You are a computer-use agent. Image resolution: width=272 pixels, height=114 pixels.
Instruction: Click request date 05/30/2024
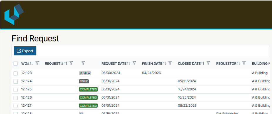(x=111, y=73)
